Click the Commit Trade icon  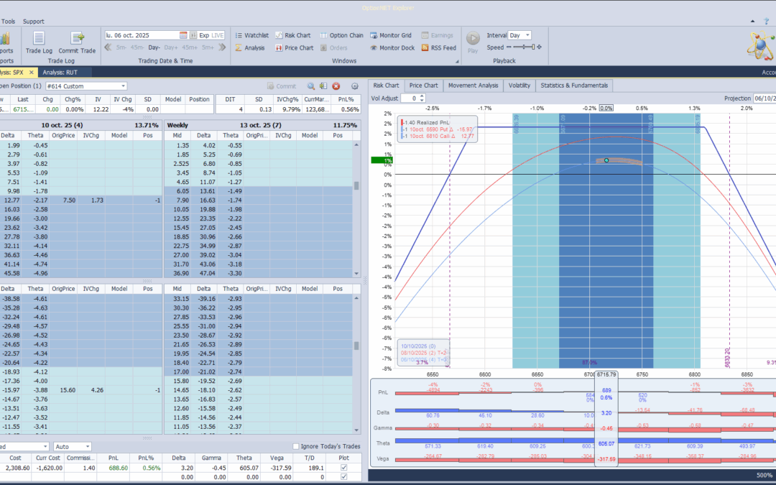click(77, 39)
